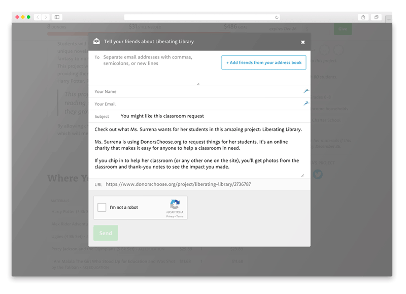Click the 'I Am Malala' materials row
This screenshot has height=294, width=406.
(x=147, y=264)
